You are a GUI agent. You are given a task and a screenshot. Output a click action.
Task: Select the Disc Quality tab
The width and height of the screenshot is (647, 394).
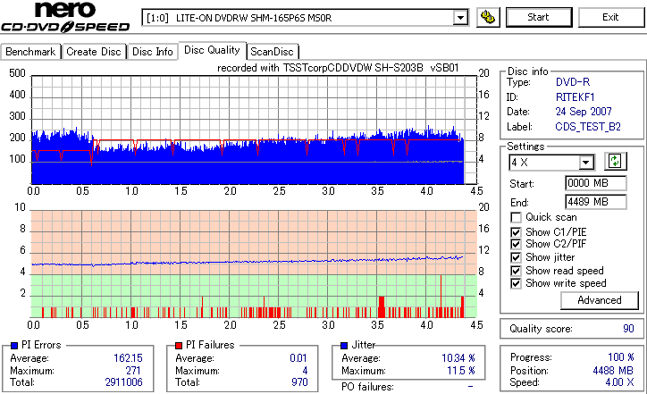[212, 50]
